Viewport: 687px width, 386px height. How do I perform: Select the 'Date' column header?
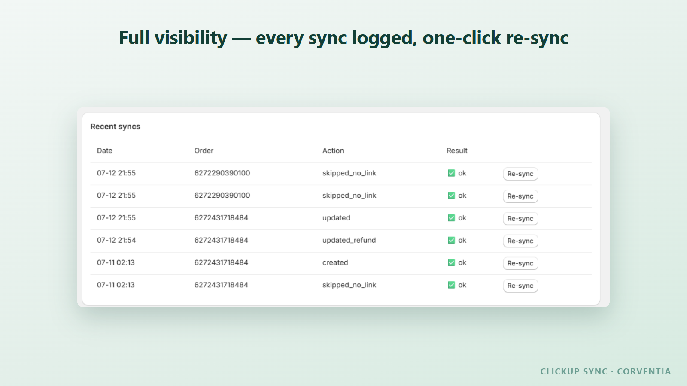point(105,151)
